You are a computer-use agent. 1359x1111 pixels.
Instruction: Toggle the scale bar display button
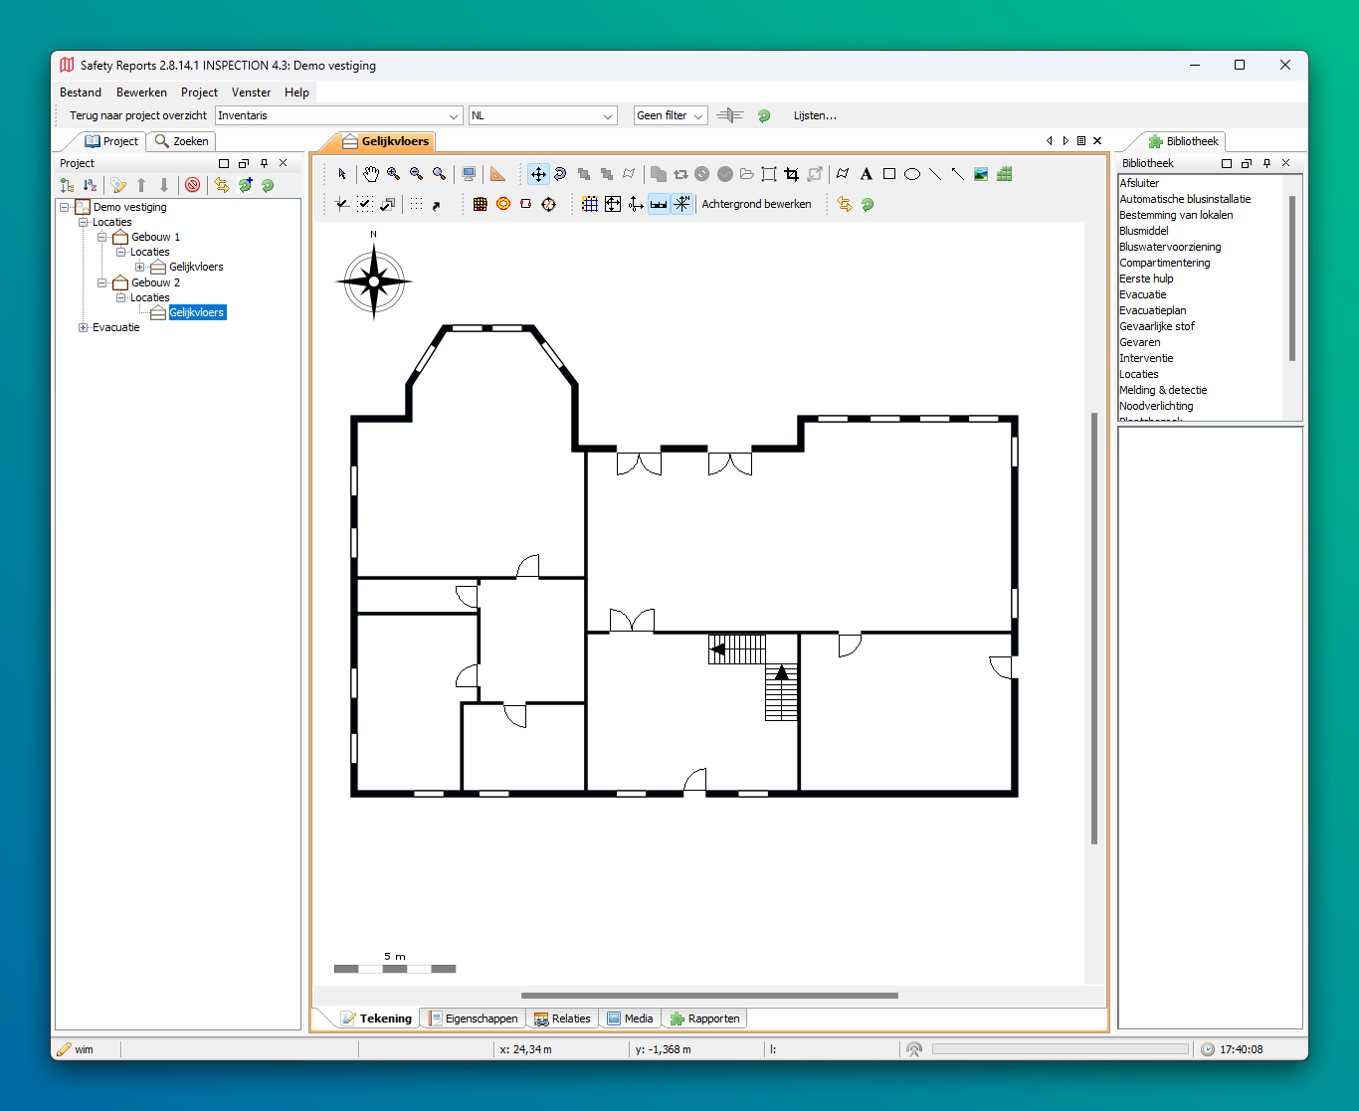pos(659,204)
